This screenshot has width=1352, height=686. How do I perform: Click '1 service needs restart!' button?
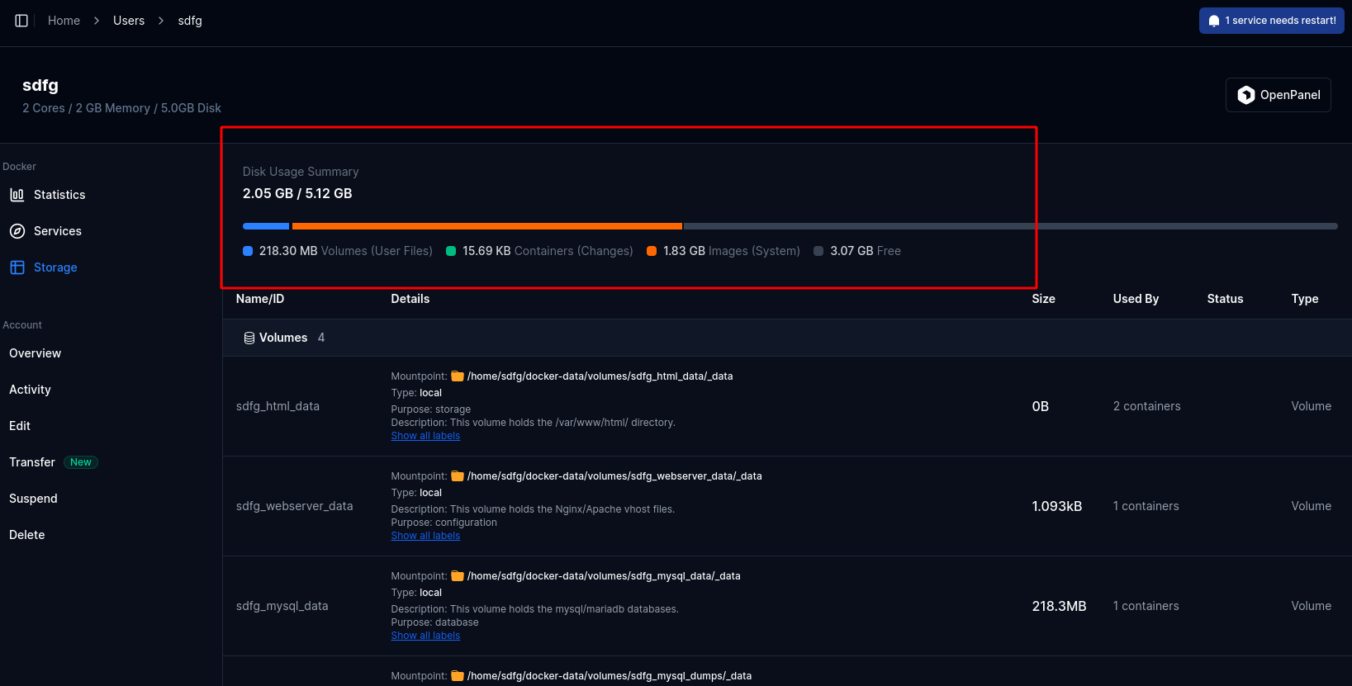point(1271,21)
